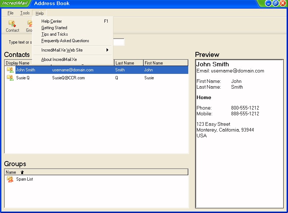Screen dimensions: 288x213
Task: Click the Contact toolbar icon
Action: (12, 24)
